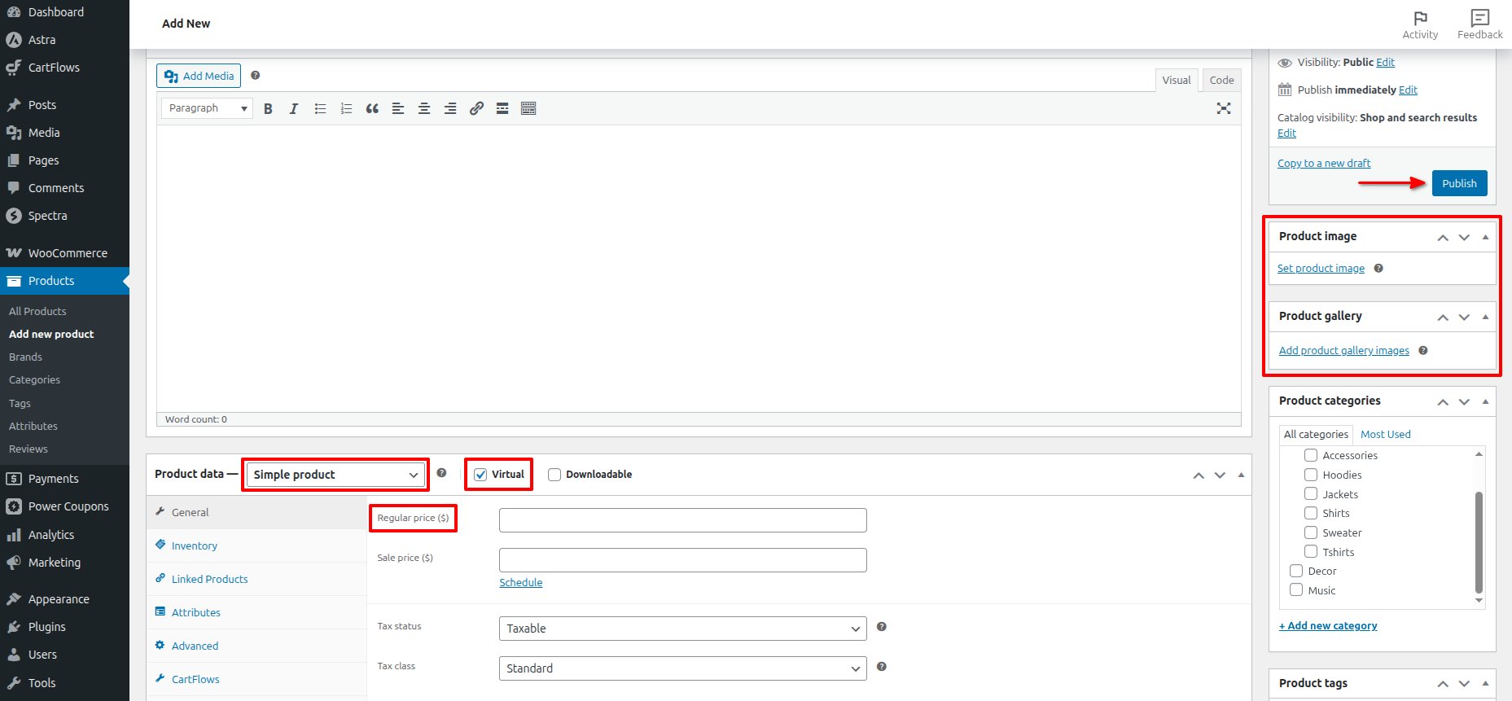1512x701 pixels.
Task: Insert Read More tag
Action: 502,108
